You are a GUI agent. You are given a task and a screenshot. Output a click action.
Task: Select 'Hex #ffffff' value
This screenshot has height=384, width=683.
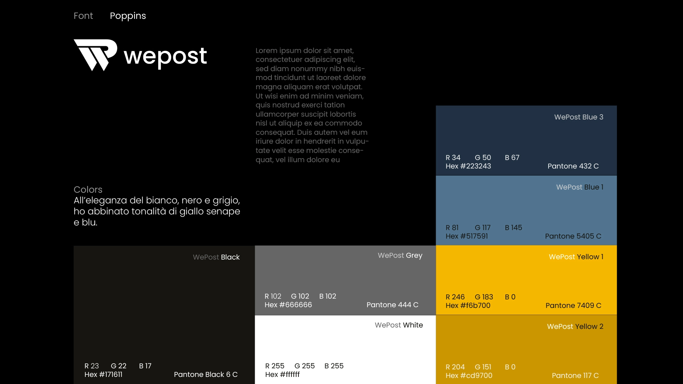point(282,374)
